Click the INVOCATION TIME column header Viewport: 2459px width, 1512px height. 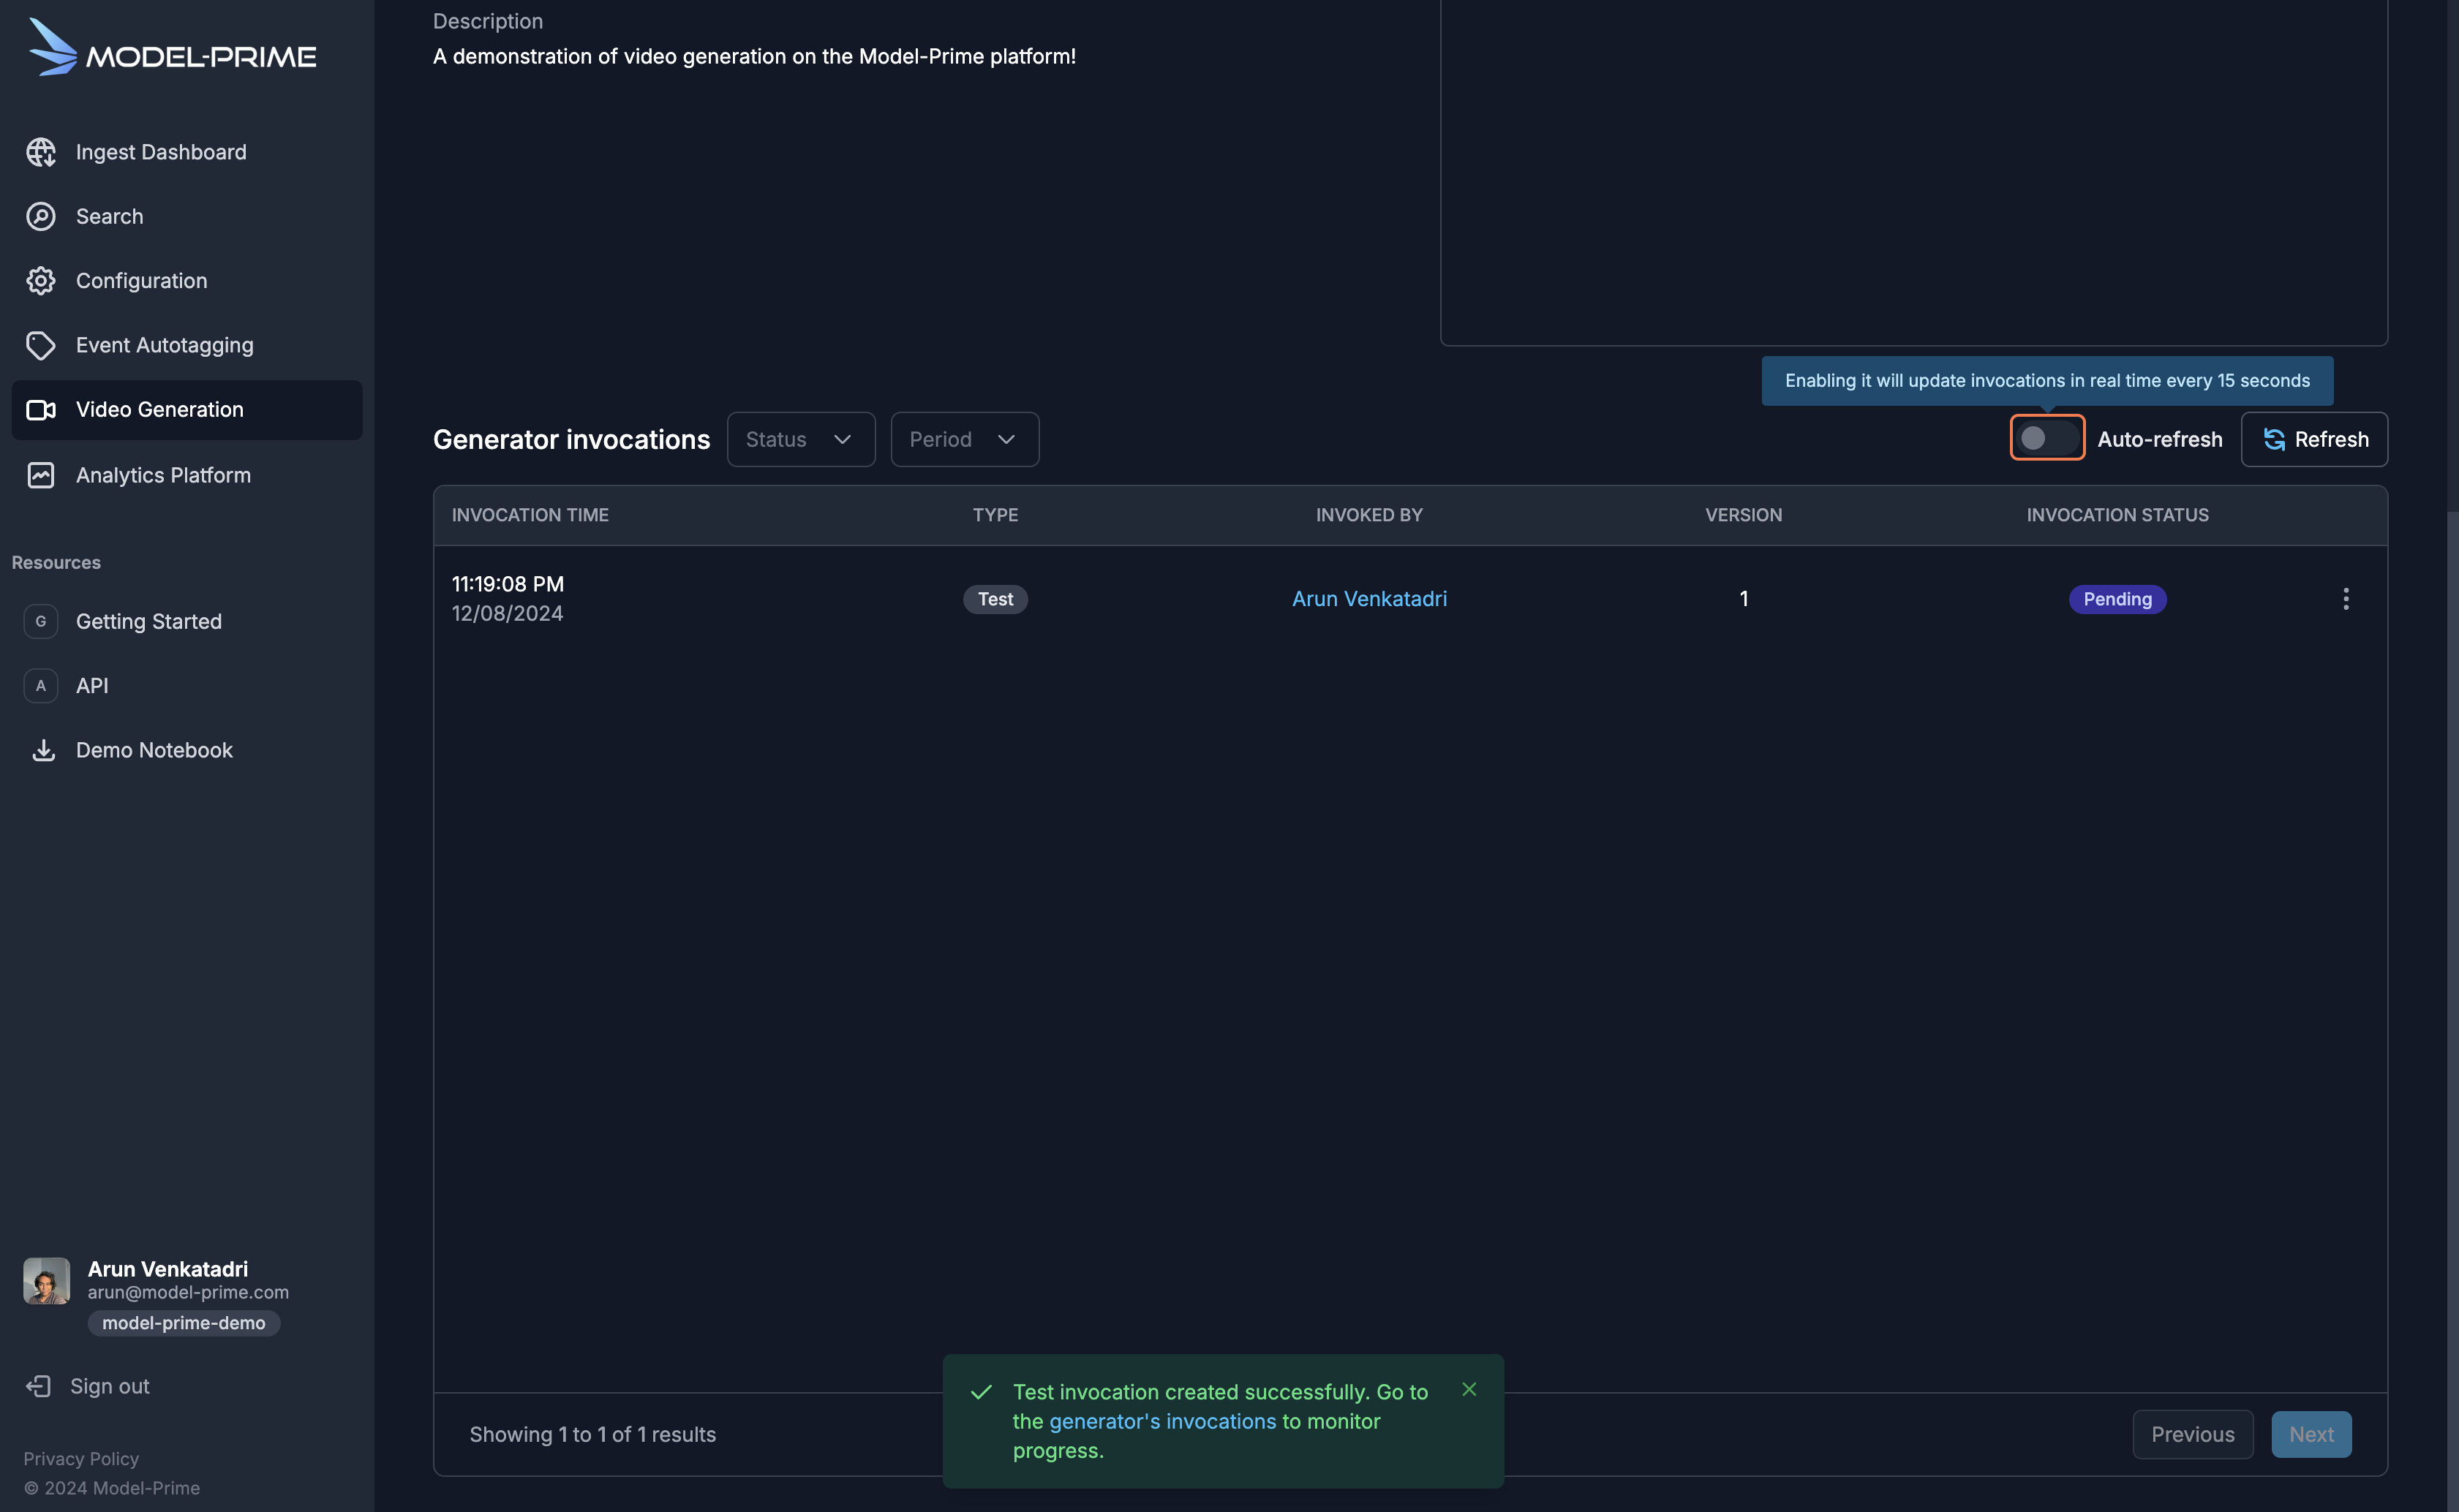[530, 515]
